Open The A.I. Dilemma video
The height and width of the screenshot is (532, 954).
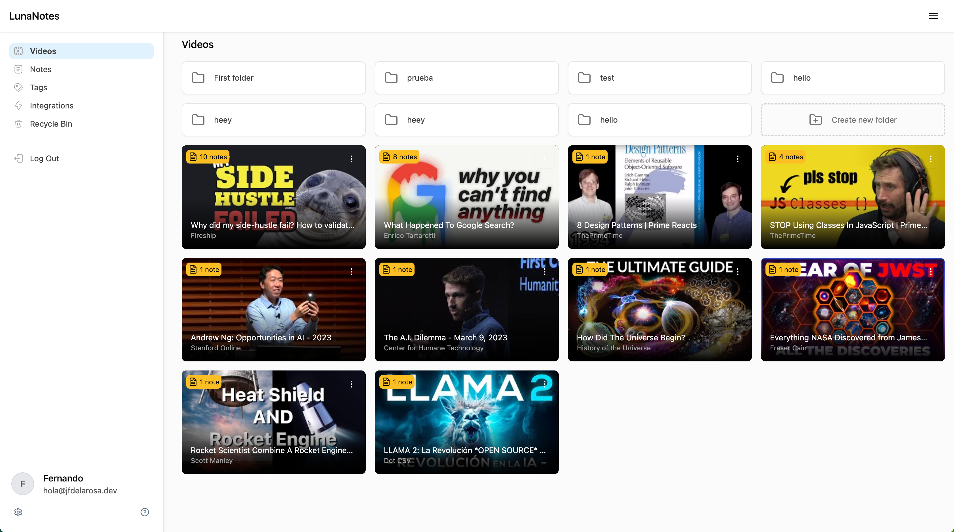pos(466,309)
